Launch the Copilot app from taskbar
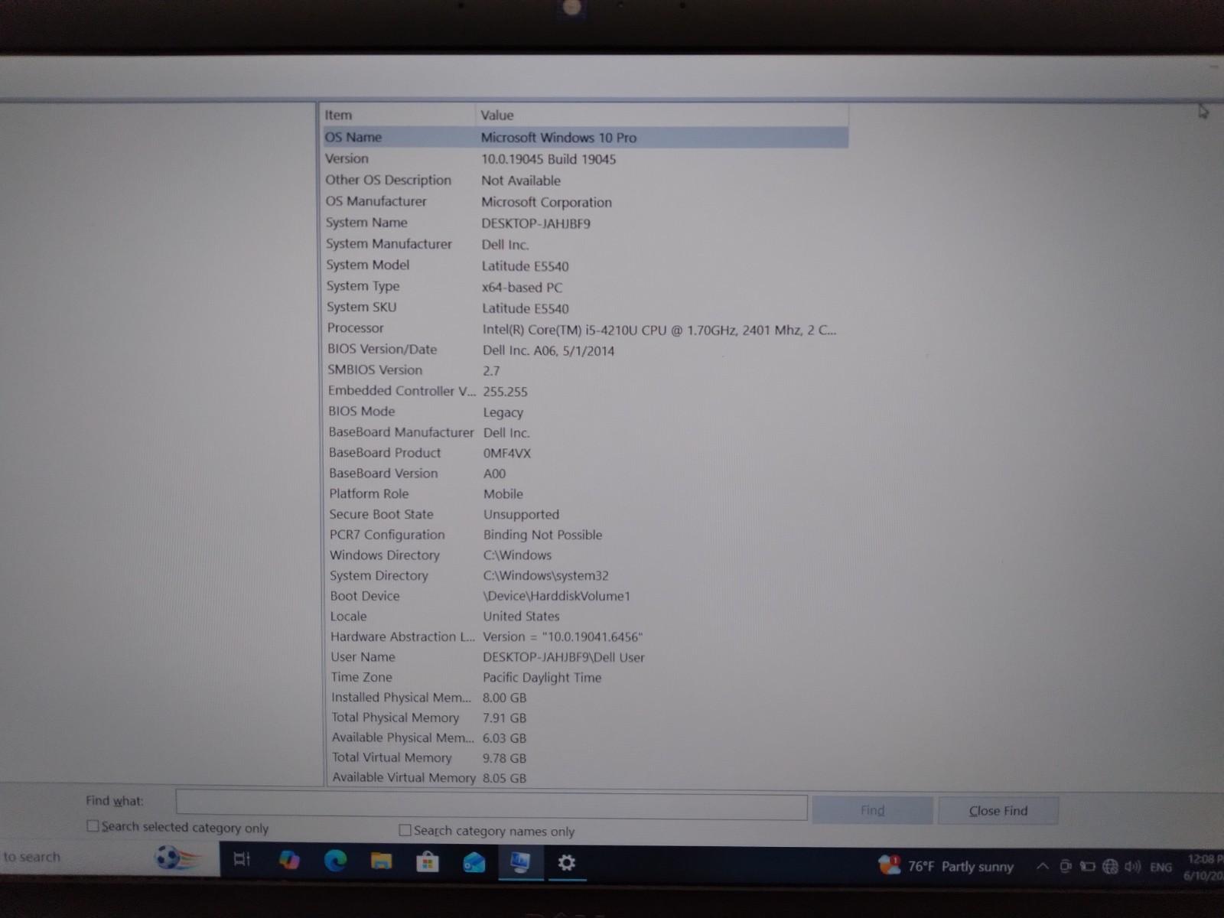 pyautogui.click(x=289, y=860)
